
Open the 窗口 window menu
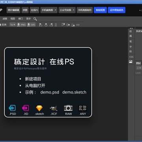(21, 19)
